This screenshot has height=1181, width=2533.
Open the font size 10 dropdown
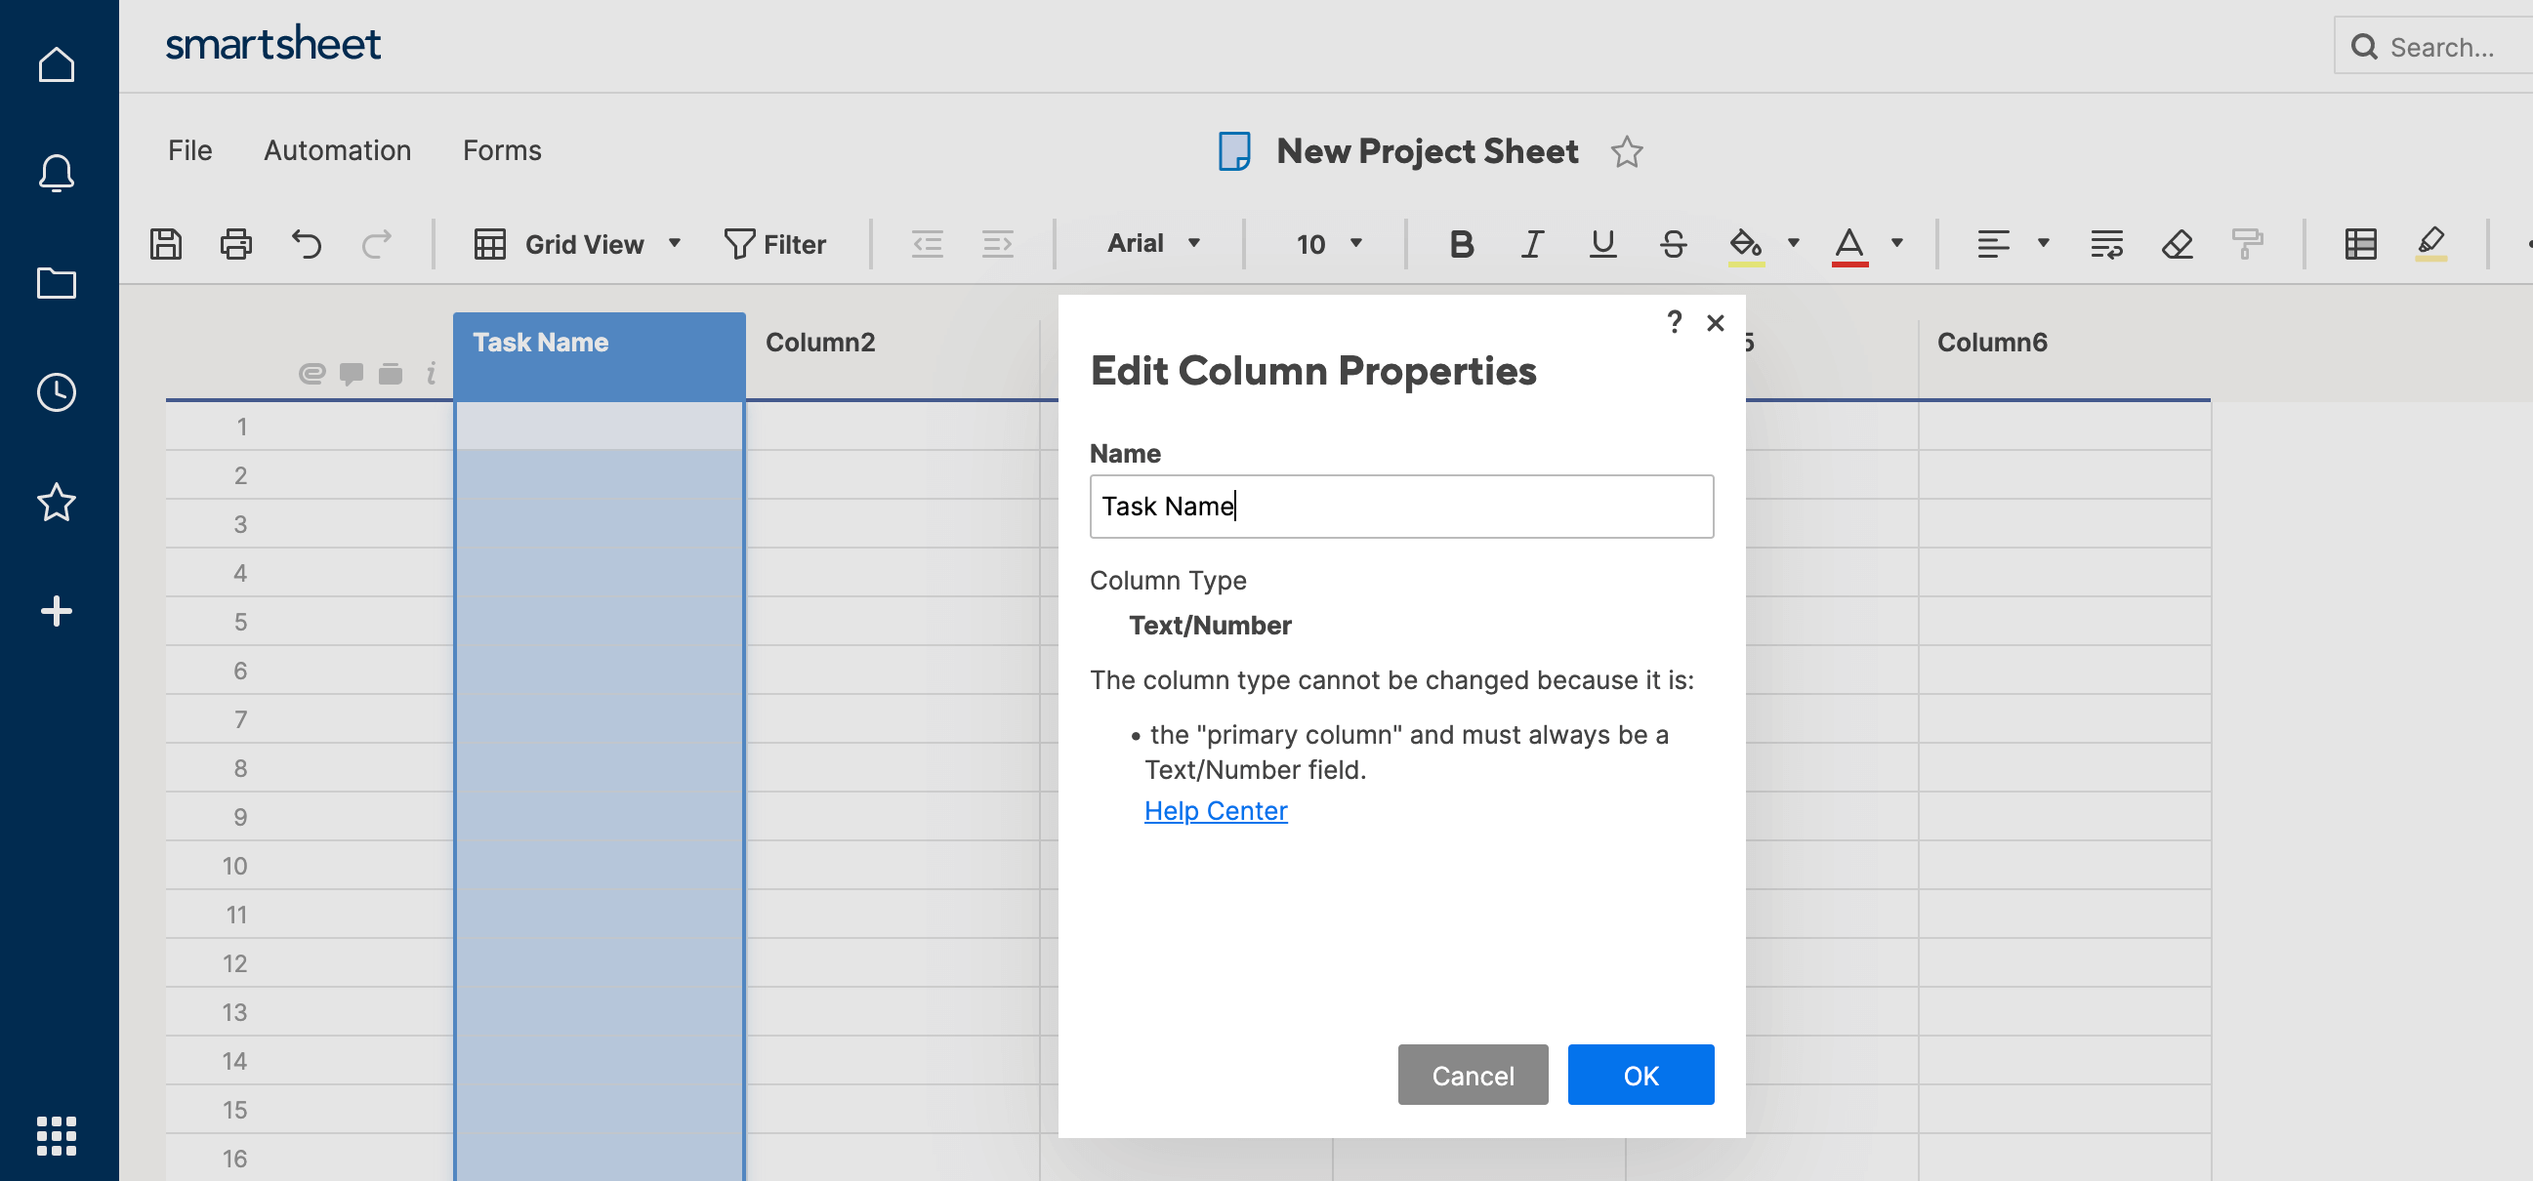pyautogui.click(x=1327, y=244)
